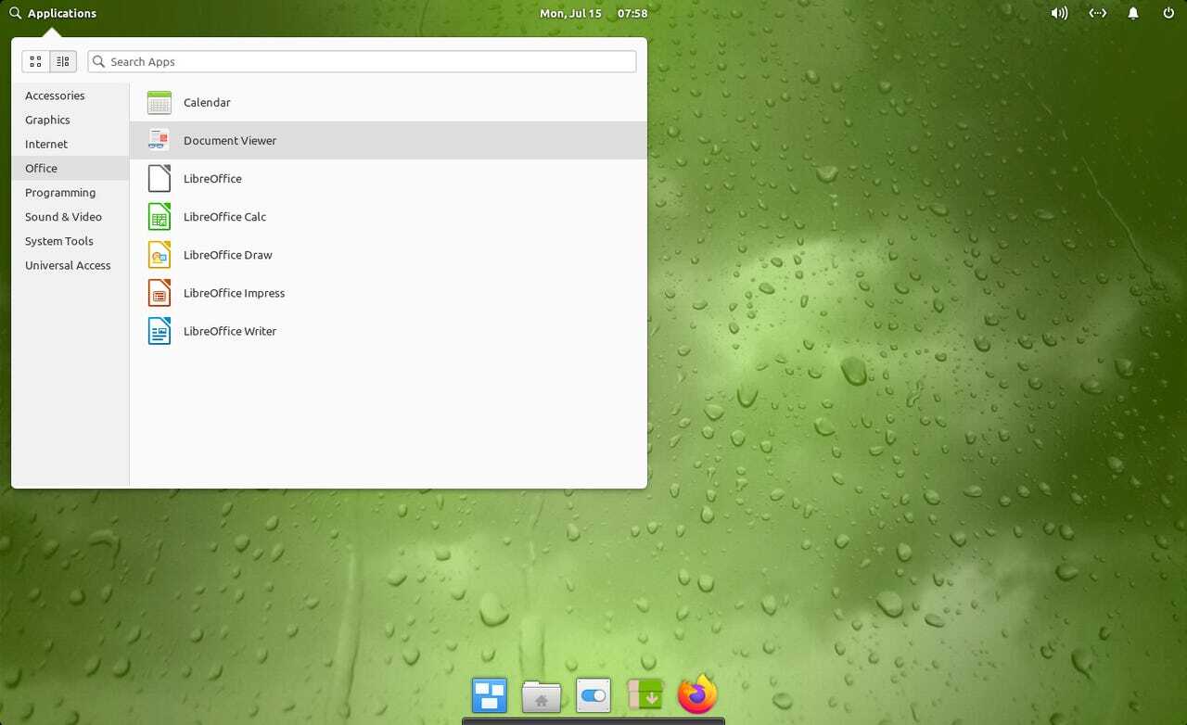This screenshot has height=725, width=1187.
Task: Open the sound volume indicator
Action: pyautogui.click(x=1059, y=14)
